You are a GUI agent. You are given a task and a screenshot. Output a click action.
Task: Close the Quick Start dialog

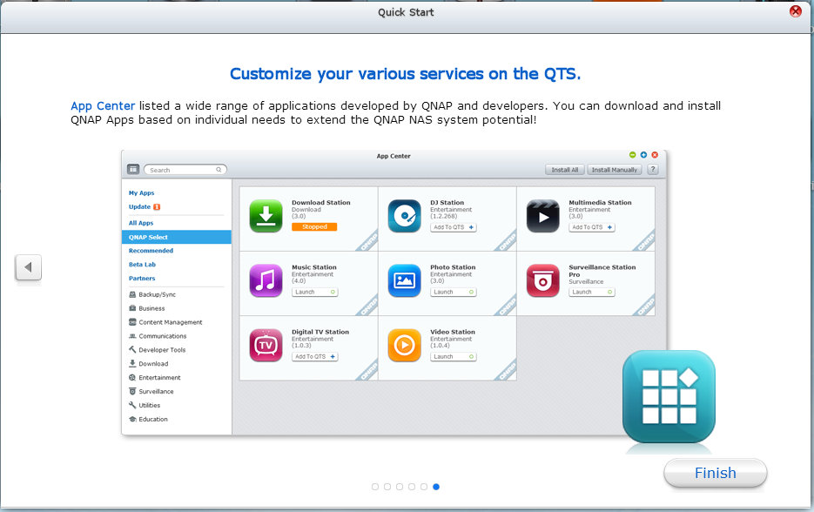pyautogui.click(x=796, y=11)
